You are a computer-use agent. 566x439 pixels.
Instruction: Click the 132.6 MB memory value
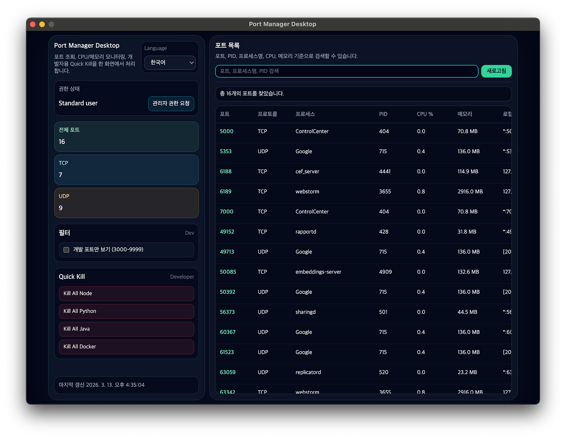(468, 272)
